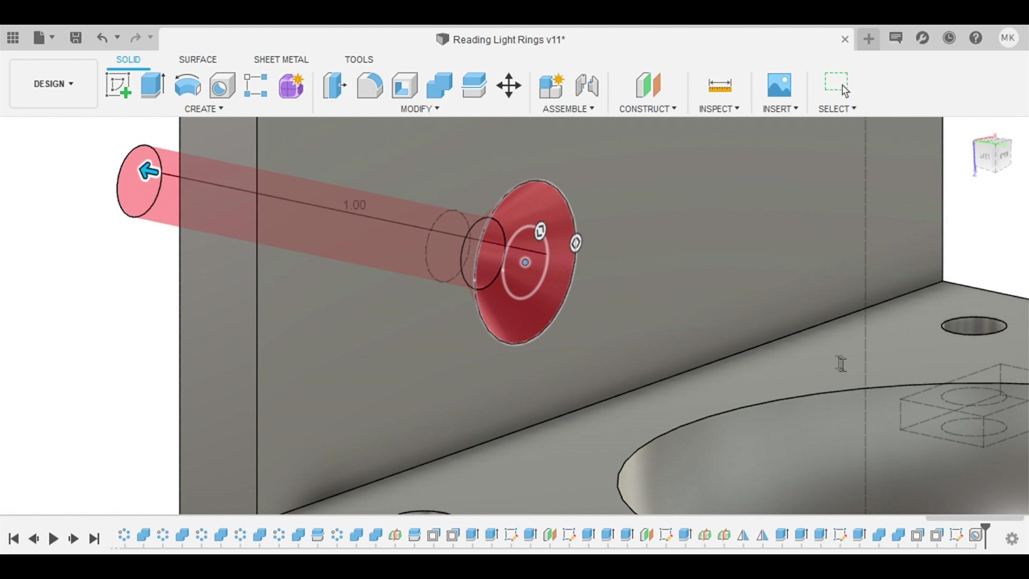Expand the CREATE dropdown menu
Viewport: 1029px width, 579px height.
click(204, 109)
